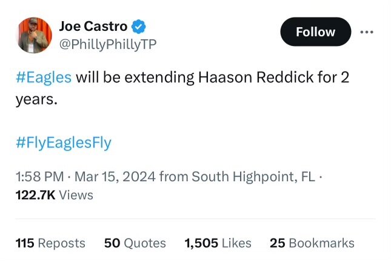
Task: Follow Joe Castro's account
Action: (315, 32)
